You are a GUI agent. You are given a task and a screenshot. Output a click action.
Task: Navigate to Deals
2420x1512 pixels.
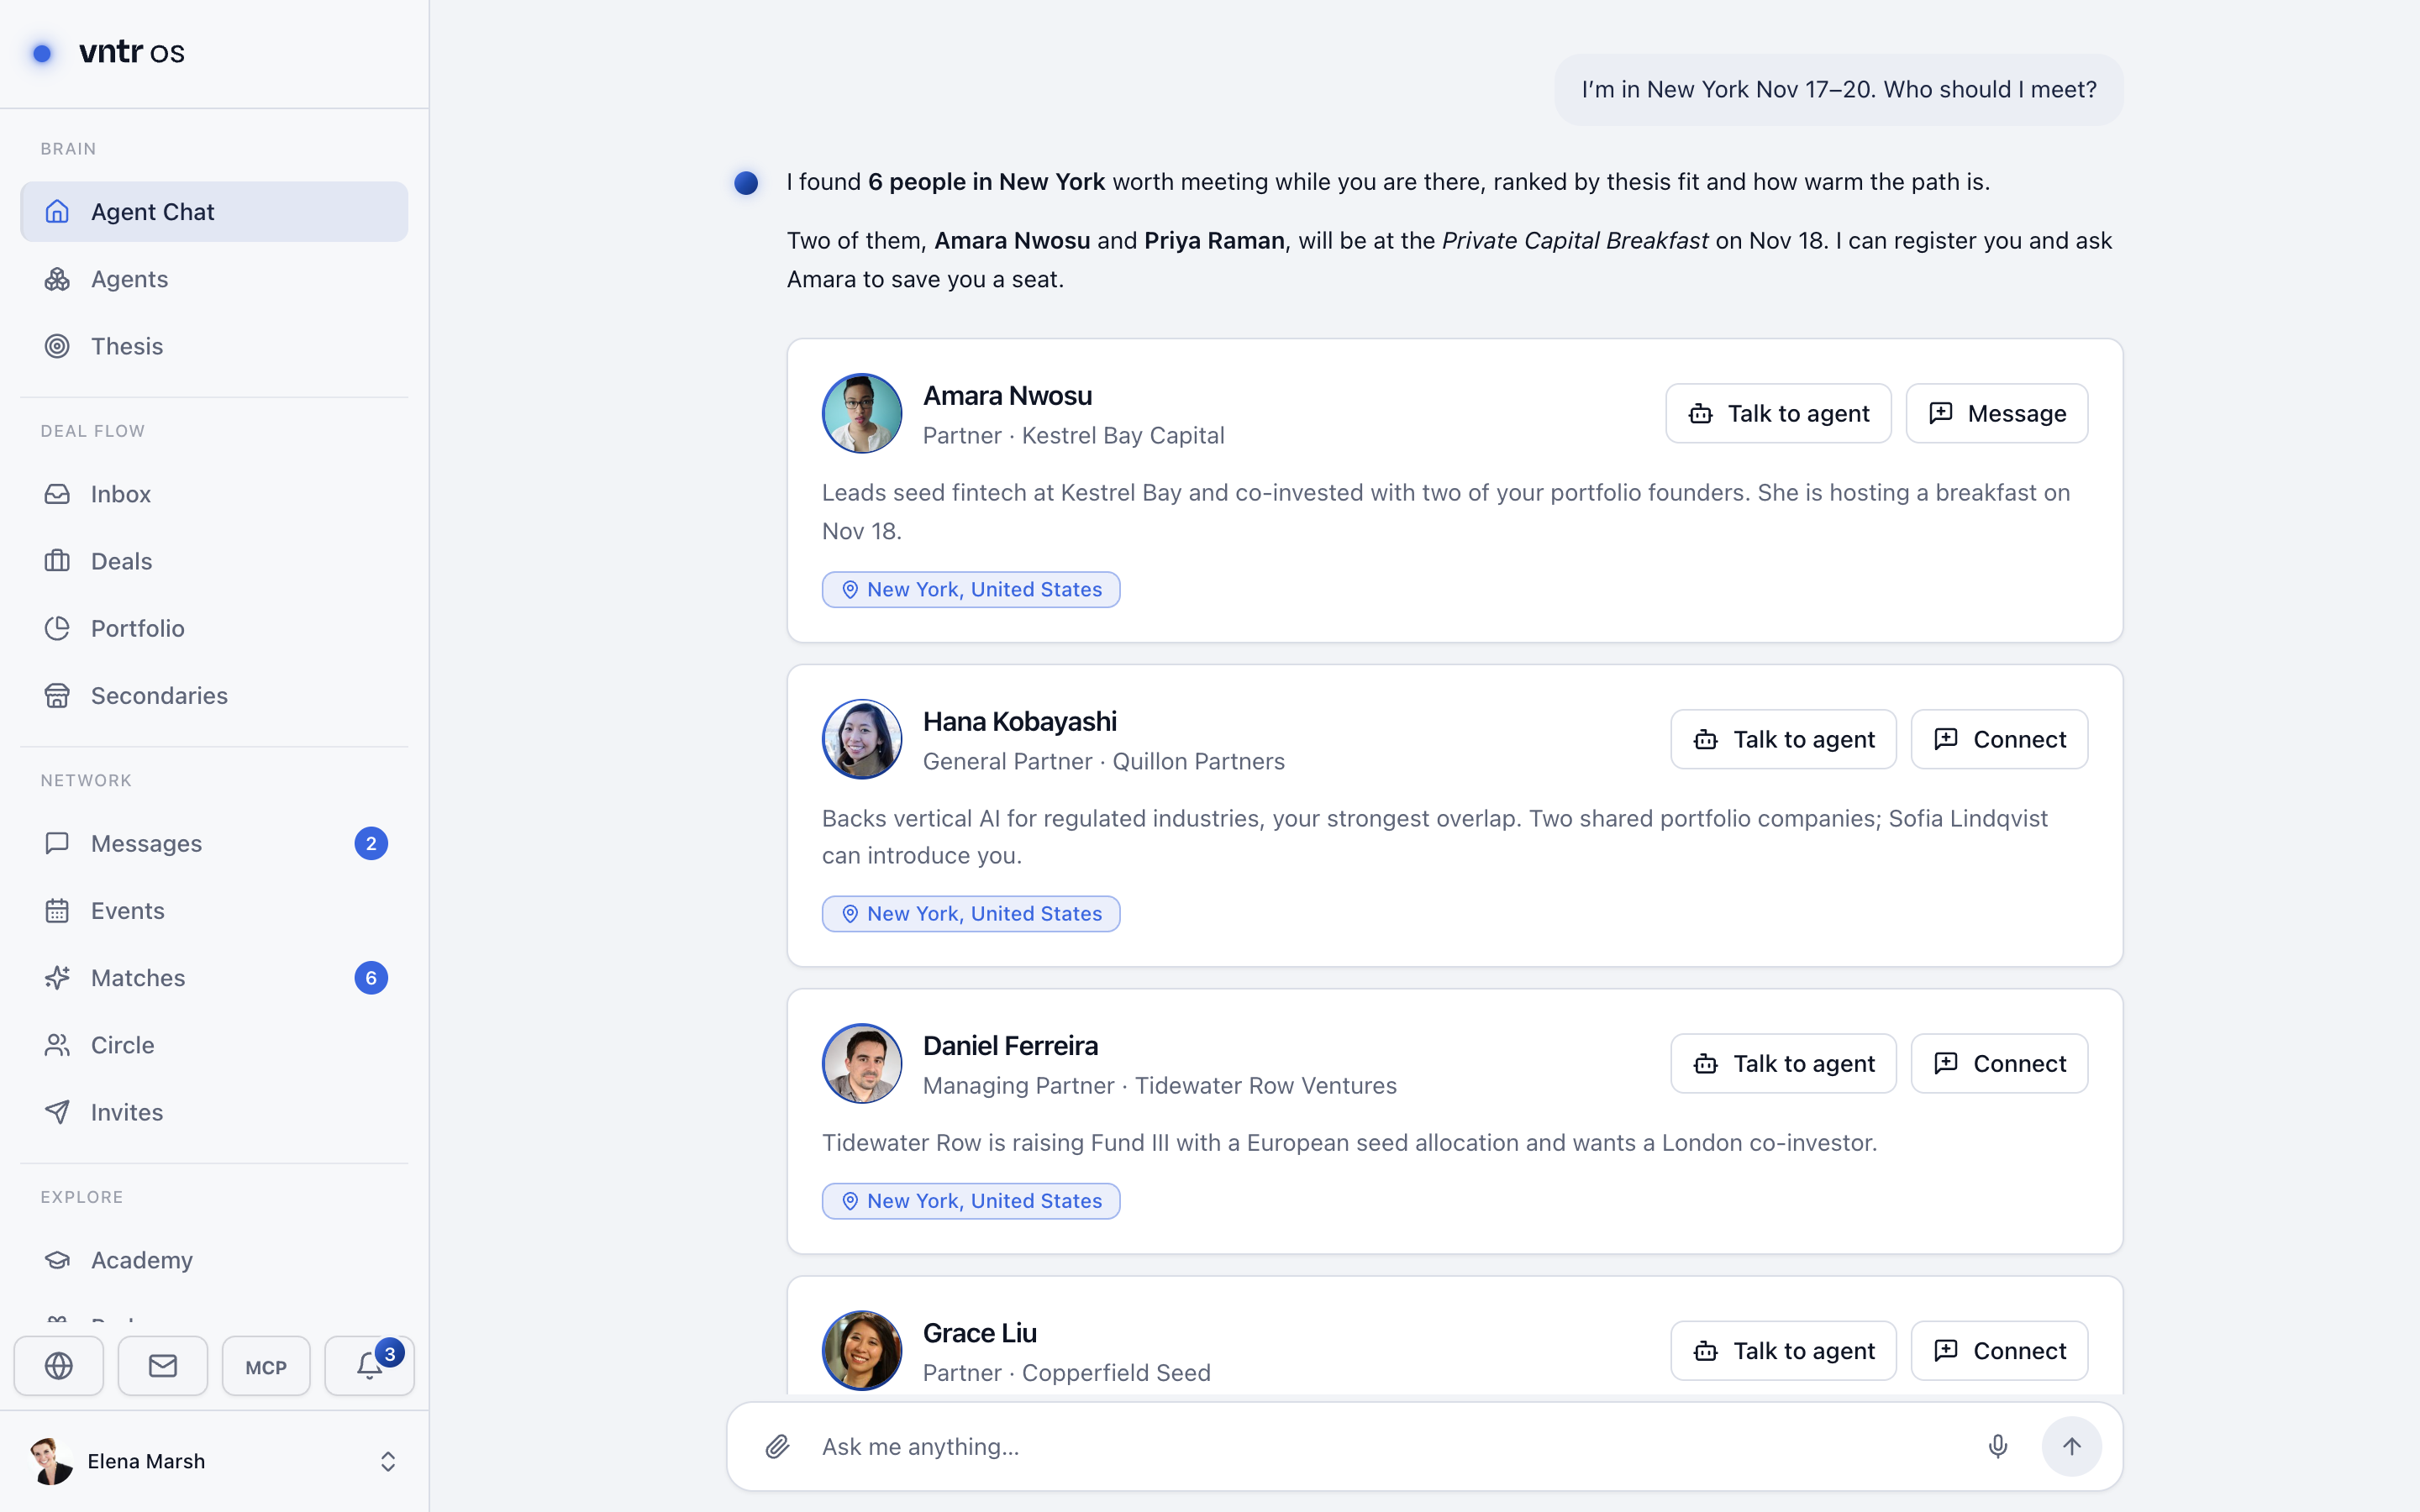pyautogui.click(x=214, y=561)
